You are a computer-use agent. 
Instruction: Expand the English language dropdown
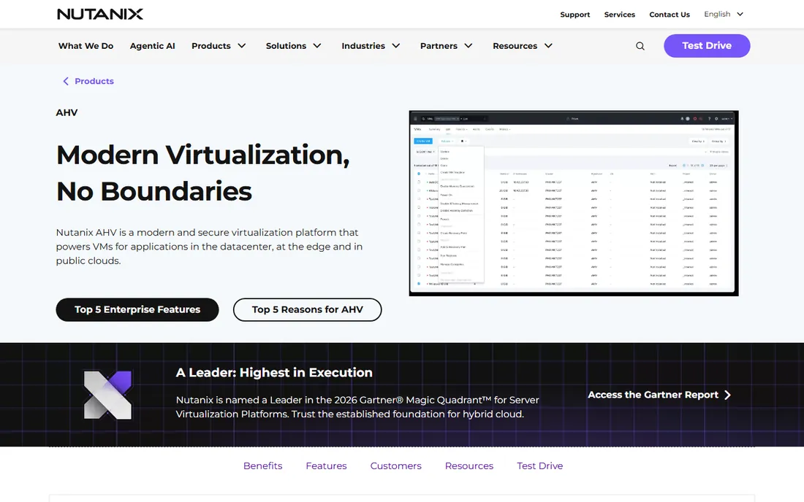724,15
